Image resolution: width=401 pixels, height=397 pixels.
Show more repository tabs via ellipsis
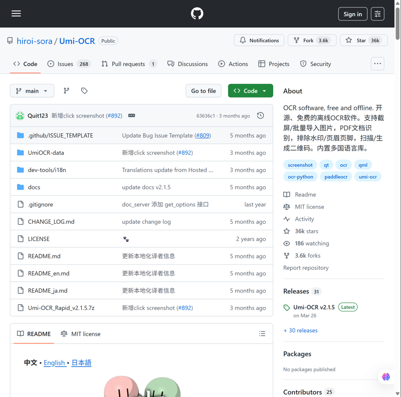[x=377, y=64]
